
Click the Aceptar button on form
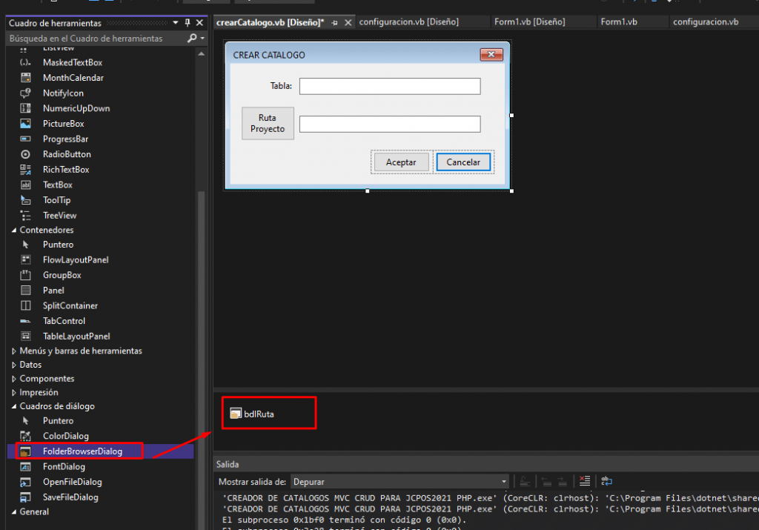(401, 162)
